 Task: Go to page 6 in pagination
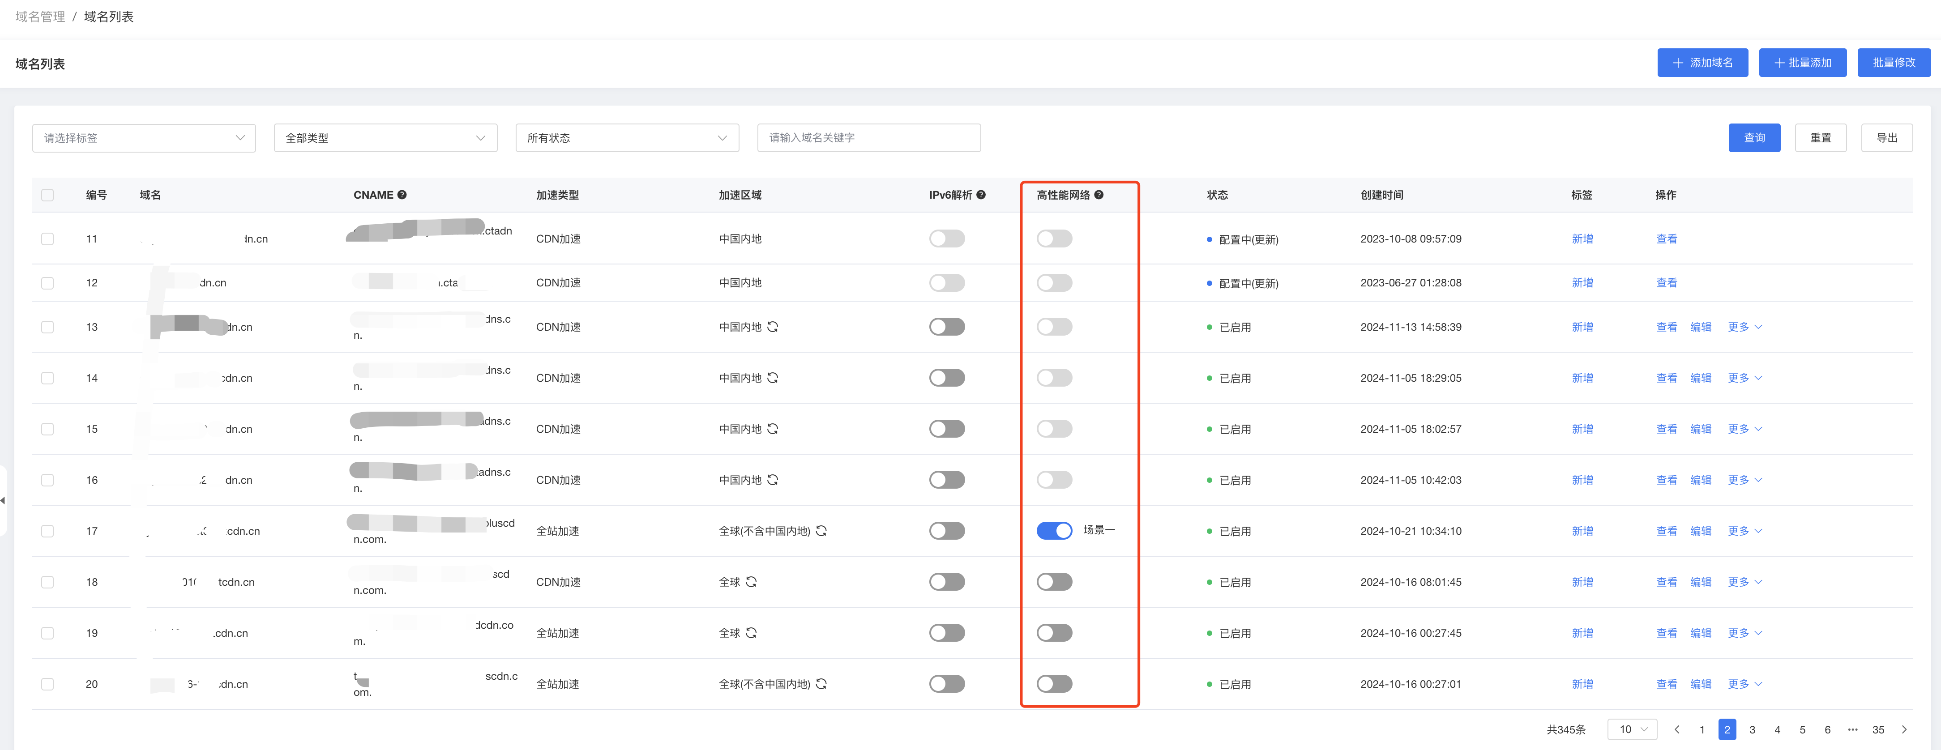[1827, 730]
